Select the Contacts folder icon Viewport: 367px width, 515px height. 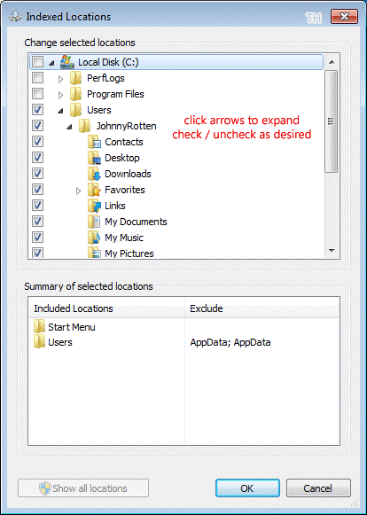(x=94, y=142)
